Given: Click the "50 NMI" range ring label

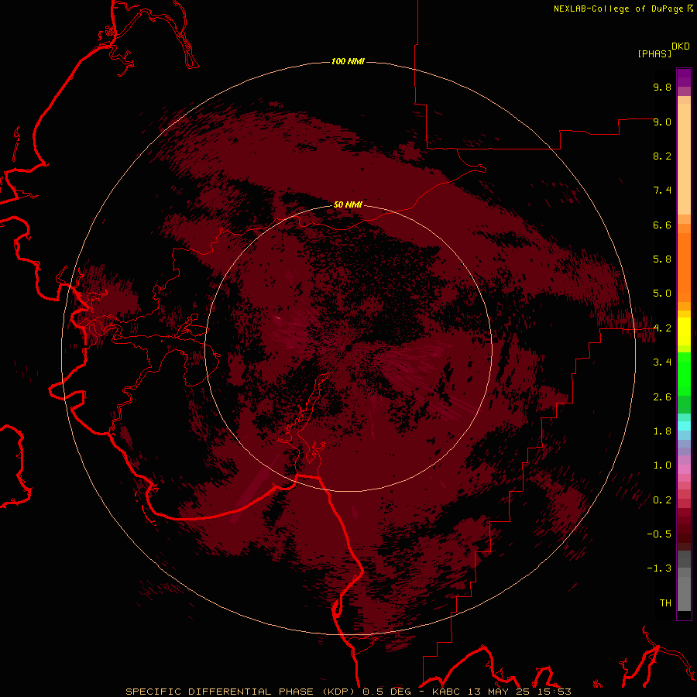Looking at the screenshot, I should pos(348,204).
